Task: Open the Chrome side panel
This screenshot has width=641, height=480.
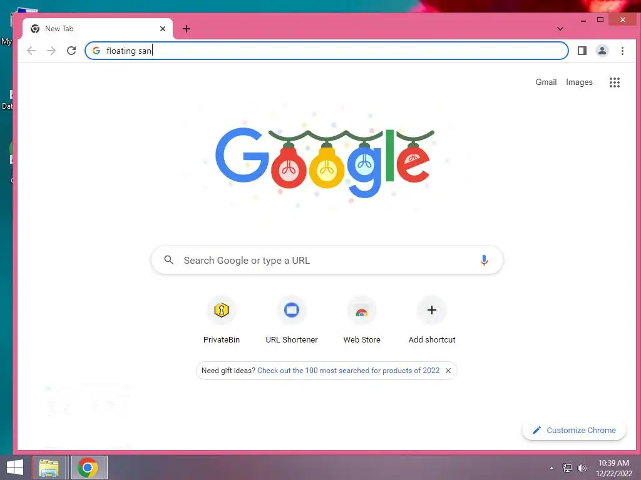Action: click(x=582, y=51)
